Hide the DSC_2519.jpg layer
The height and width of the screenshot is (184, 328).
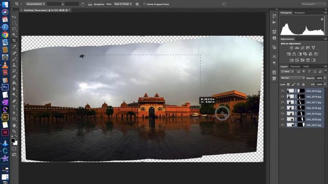(282, 113)
